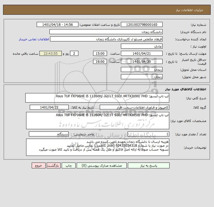
Task: Click the label مشخصات کالای مورد نیاز
Action: point(188,121)
